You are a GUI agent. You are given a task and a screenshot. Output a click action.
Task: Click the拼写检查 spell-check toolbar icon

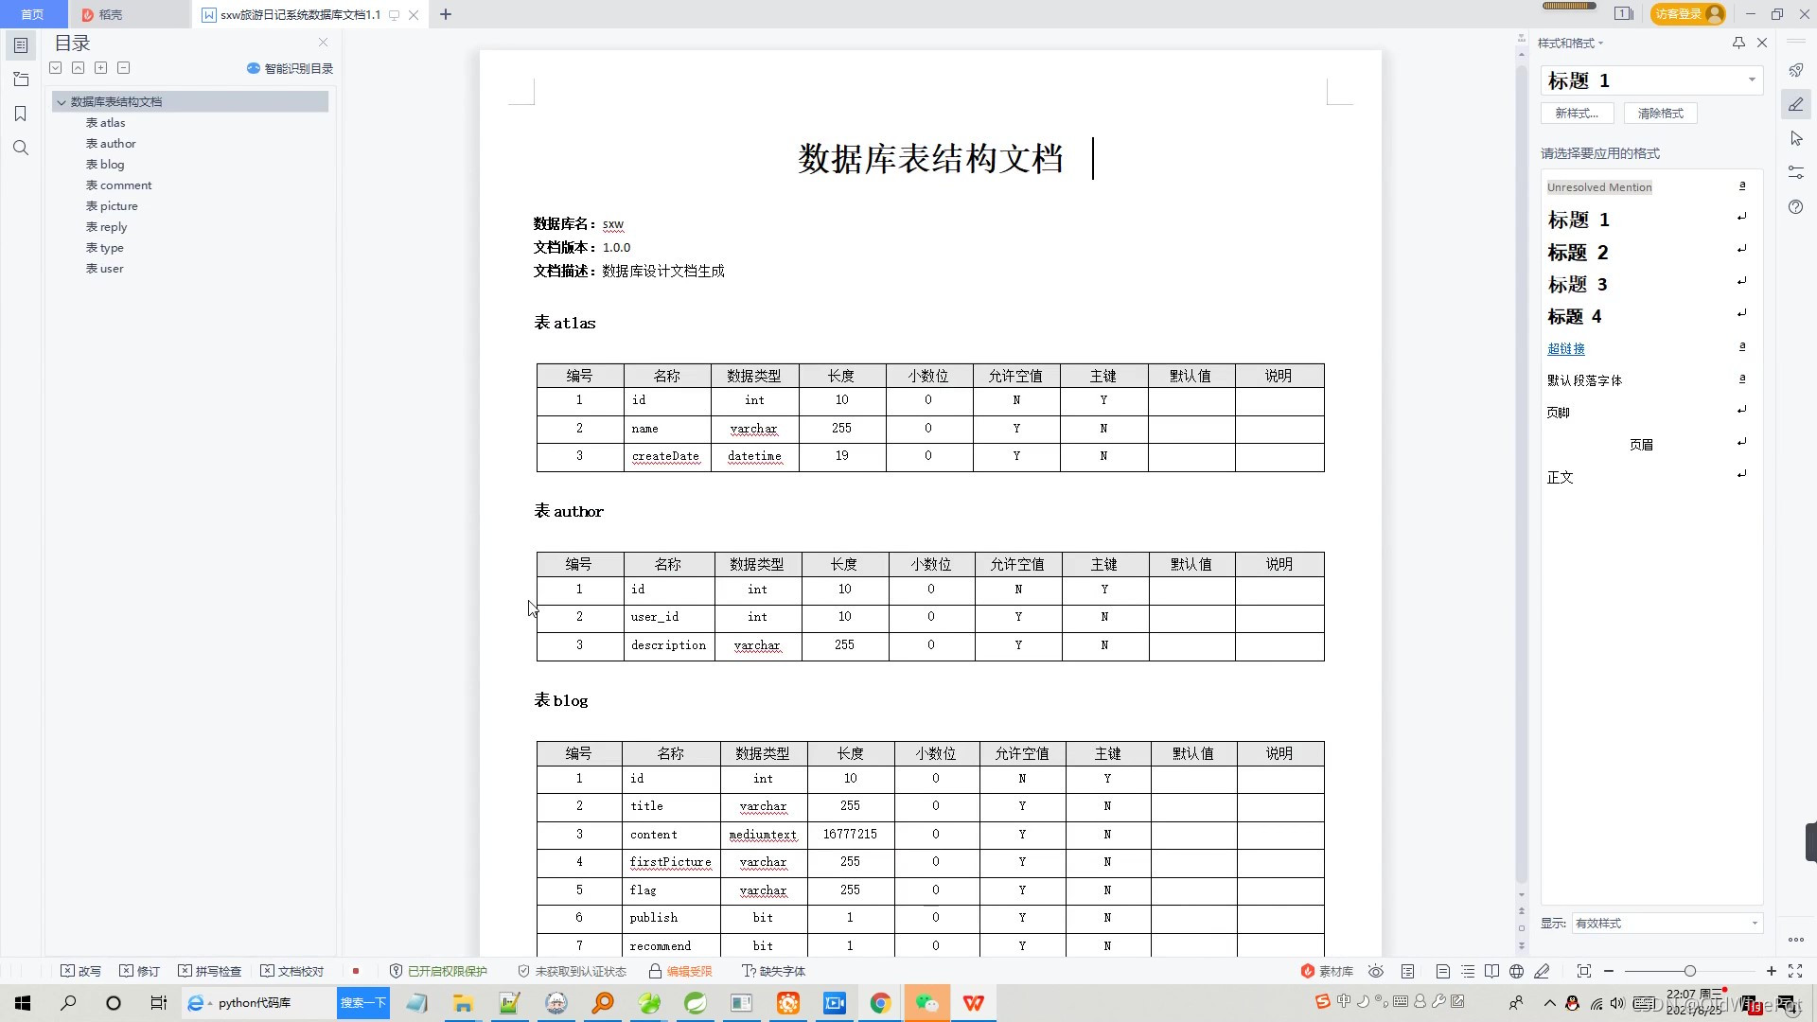click(215, 970)
